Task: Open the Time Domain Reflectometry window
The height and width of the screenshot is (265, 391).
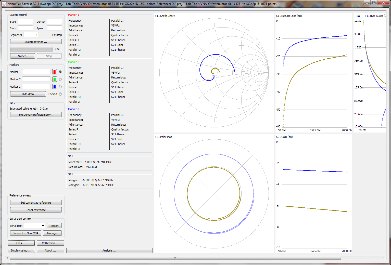Action: tap(36, 114)
